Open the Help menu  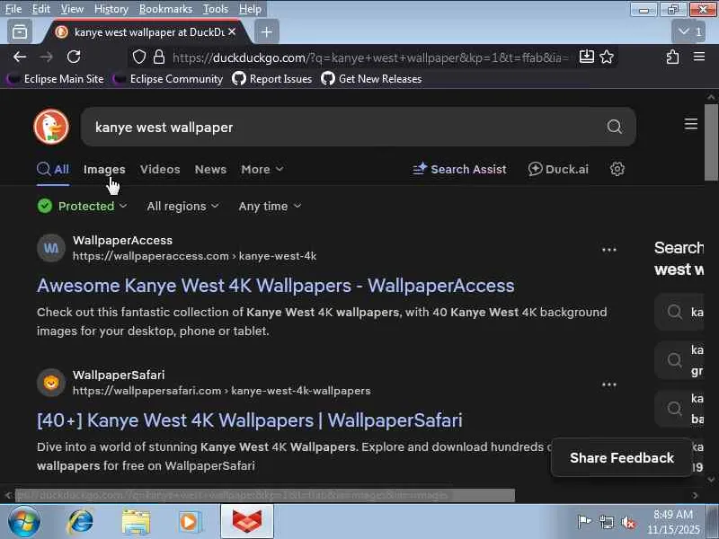click(x=250, y=9)
